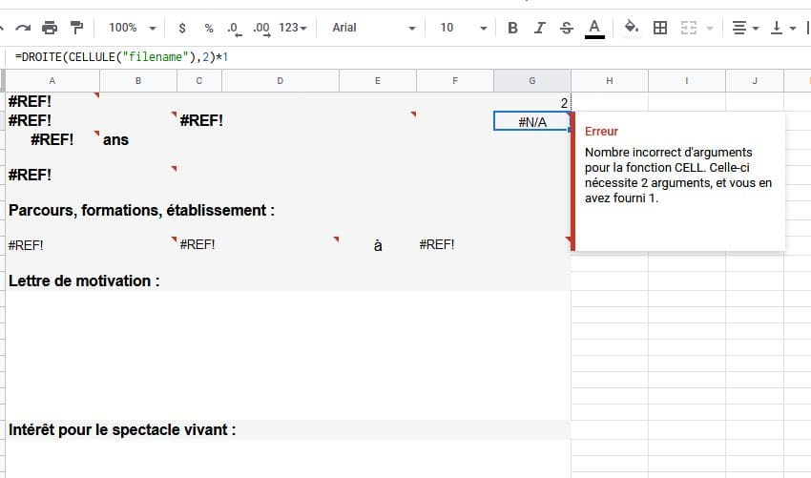Image resolution: width=811 pixels, height=478 pixels.
Task: Apply currency format with the dollar icon
Action: [182, 28]
